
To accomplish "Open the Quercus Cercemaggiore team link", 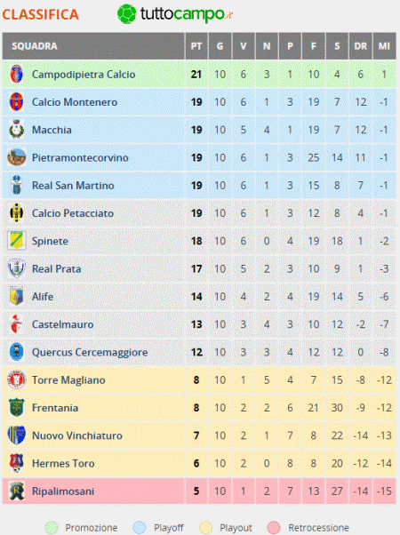I will (90, 352).
